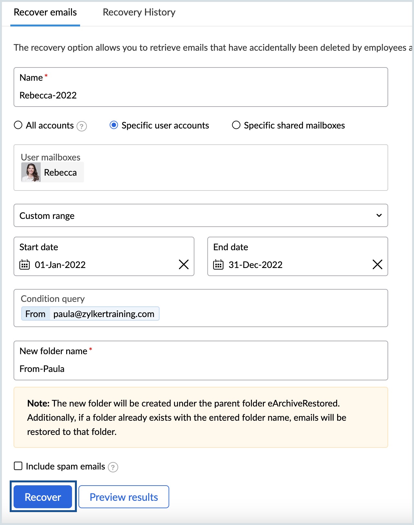Select the From paula@zylkertraining.com condition chip
Image resolution: width=414 pixels, height=525 pixels.
[90, 314]
